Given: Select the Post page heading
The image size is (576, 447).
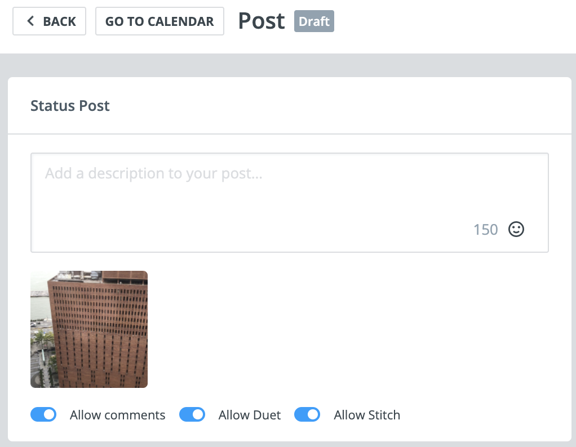Looking at the screenshot, I should 262,21.
